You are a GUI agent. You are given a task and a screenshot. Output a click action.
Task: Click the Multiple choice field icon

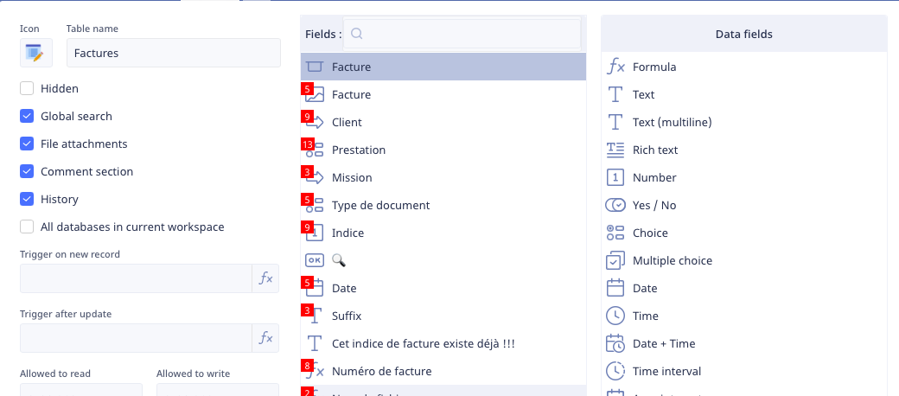pos(615,260)
